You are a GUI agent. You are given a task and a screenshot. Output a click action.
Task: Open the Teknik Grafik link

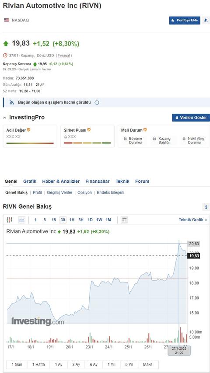click(193, 220)
